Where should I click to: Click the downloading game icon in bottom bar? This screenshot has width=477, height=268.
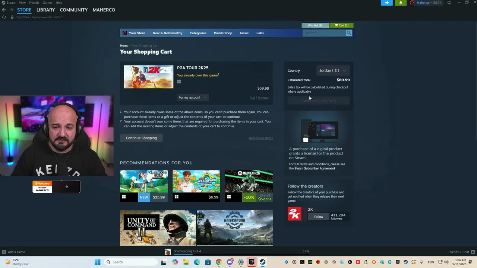[x=168, y=252]
